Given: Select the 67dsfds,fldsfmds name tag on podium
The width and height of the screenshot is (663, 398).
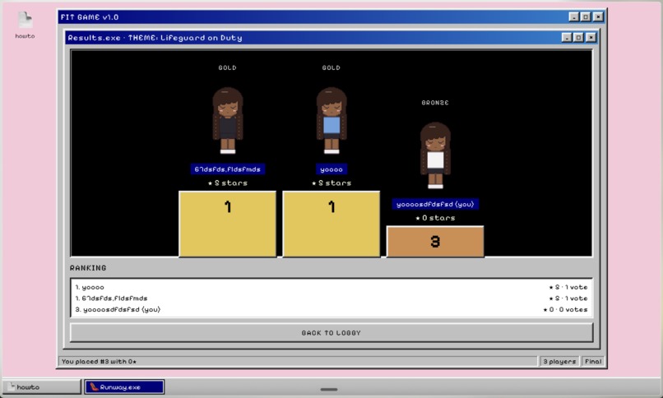Looking at the screenshot, I should pyautogui.click(x=228, y=169).
